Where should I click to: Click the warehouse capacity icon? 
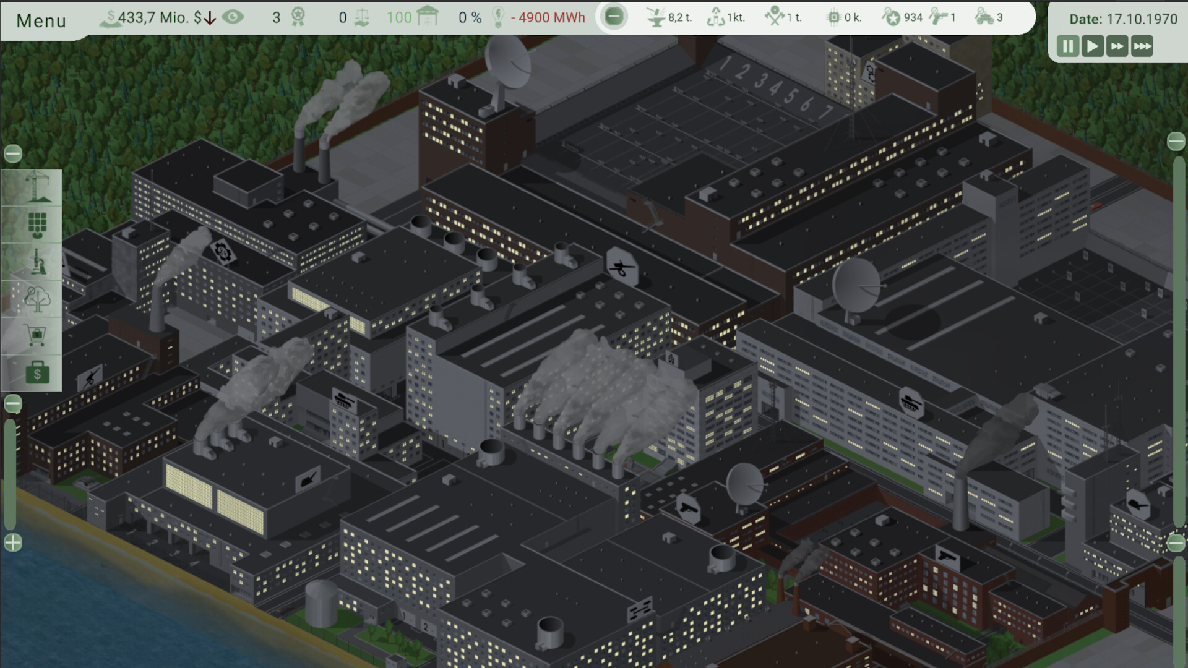(427, 17)
